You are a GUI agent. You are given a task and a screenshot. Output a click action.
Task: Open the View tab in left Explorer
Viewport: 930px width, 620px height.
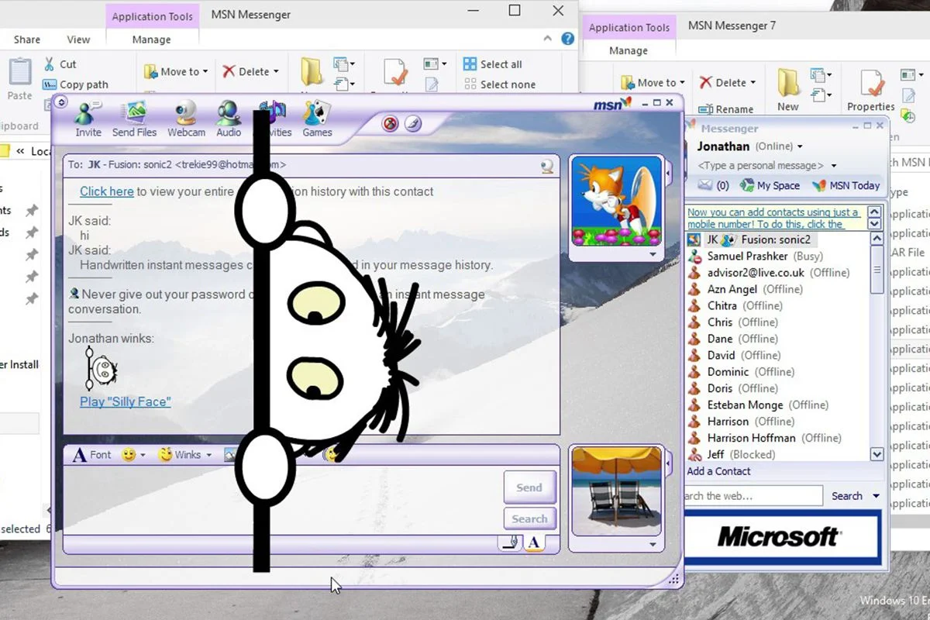click(x=78, y=40)
